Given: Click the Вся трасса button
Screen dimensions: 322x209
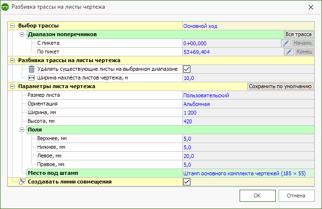Looking at the screenshot, I should (x=298, y=35).
